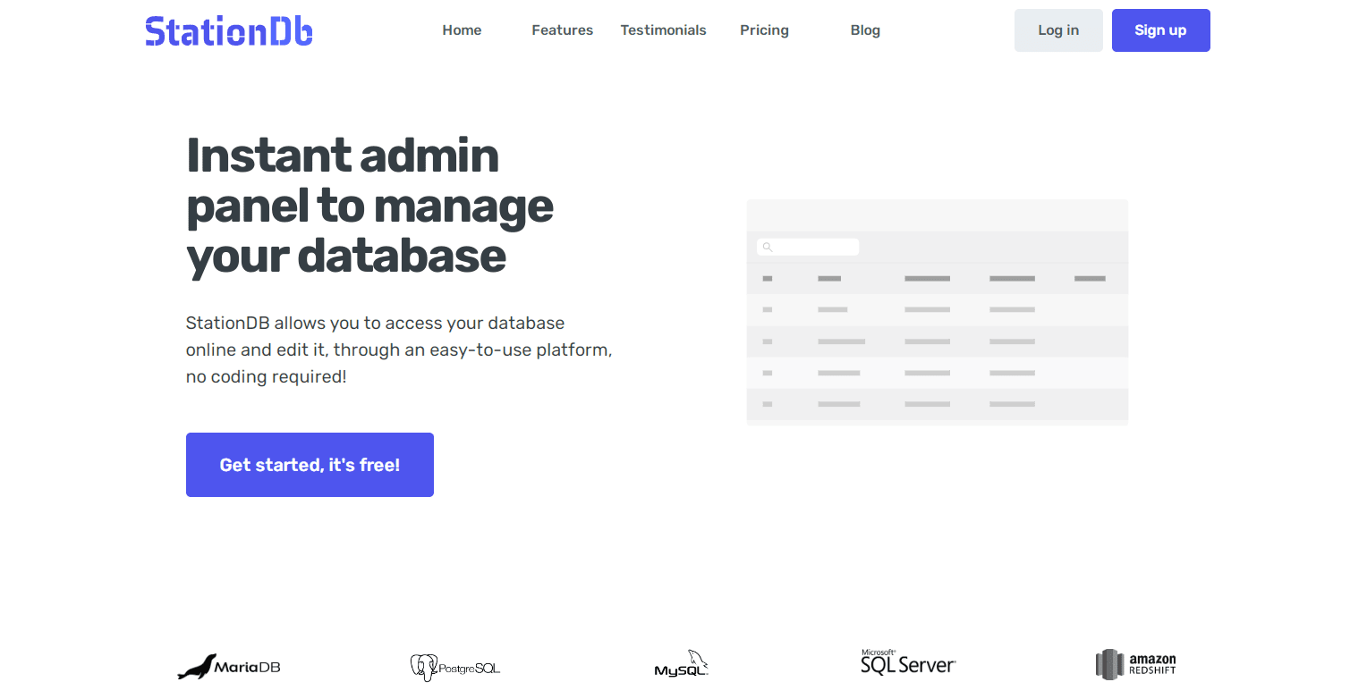The image size is (1350, 699).
Task: Click the admin panel table preview image
Action: pyautogui.click(x=937, y=311)
